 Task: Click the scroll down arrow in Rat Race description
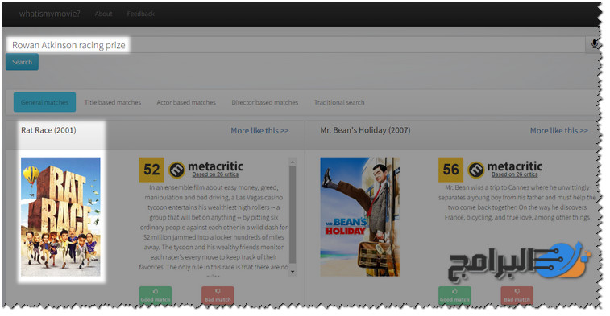click(293, 272)
